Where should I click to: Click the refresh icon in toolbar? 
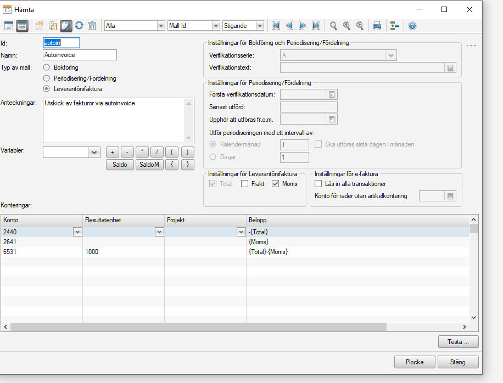(x=79, y=26)
